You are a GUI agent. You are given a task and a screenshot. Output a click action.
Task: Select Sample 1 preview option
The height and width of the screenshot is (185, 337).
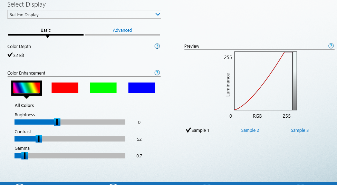[198, 130]
